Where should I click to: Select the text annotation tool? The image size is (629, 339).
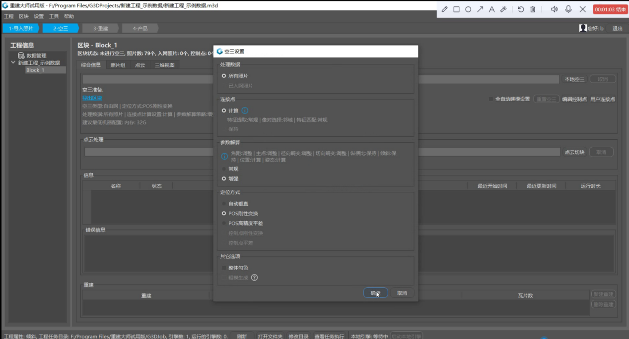(x=492, y=9)
